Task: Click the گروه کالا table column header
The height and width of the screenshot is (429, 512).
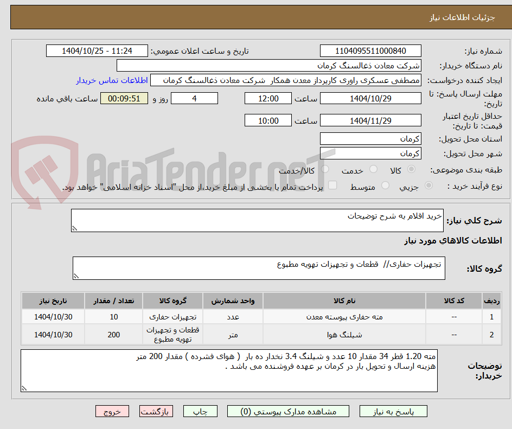Action: (172, 300)
